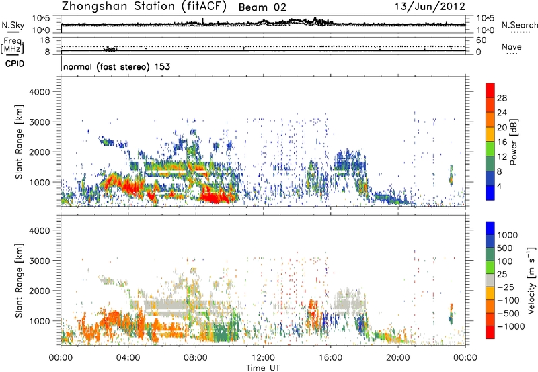Select the 100 label on velocity colorbar
Screen dimensions: 538x372
[x=504, y=261]
